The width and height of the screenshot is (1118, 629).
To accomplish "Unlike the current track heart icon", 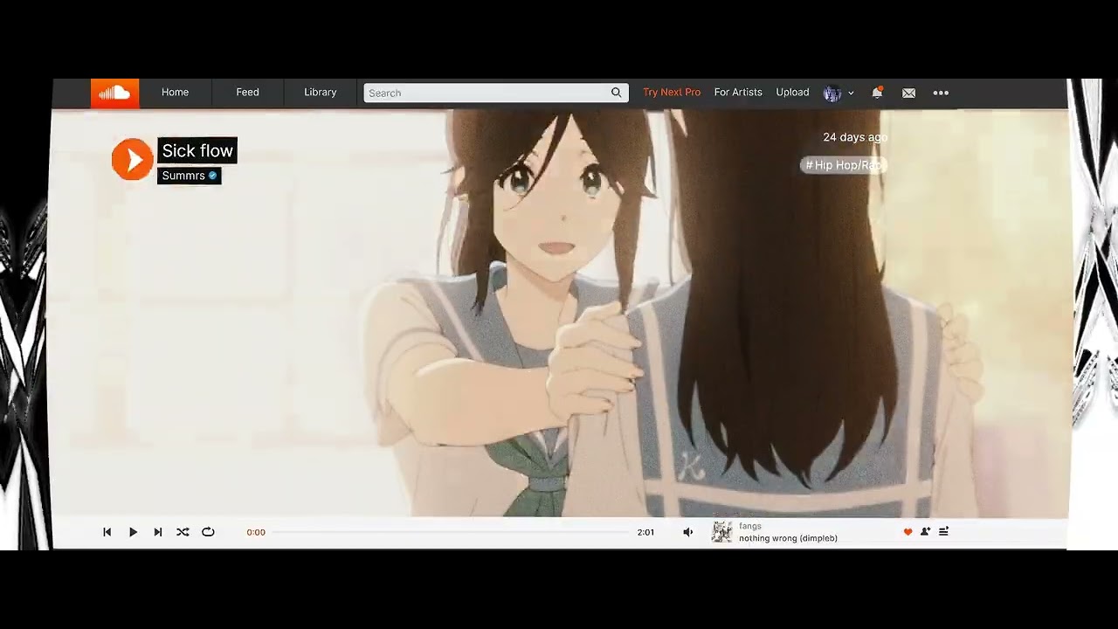I will 908,532.
